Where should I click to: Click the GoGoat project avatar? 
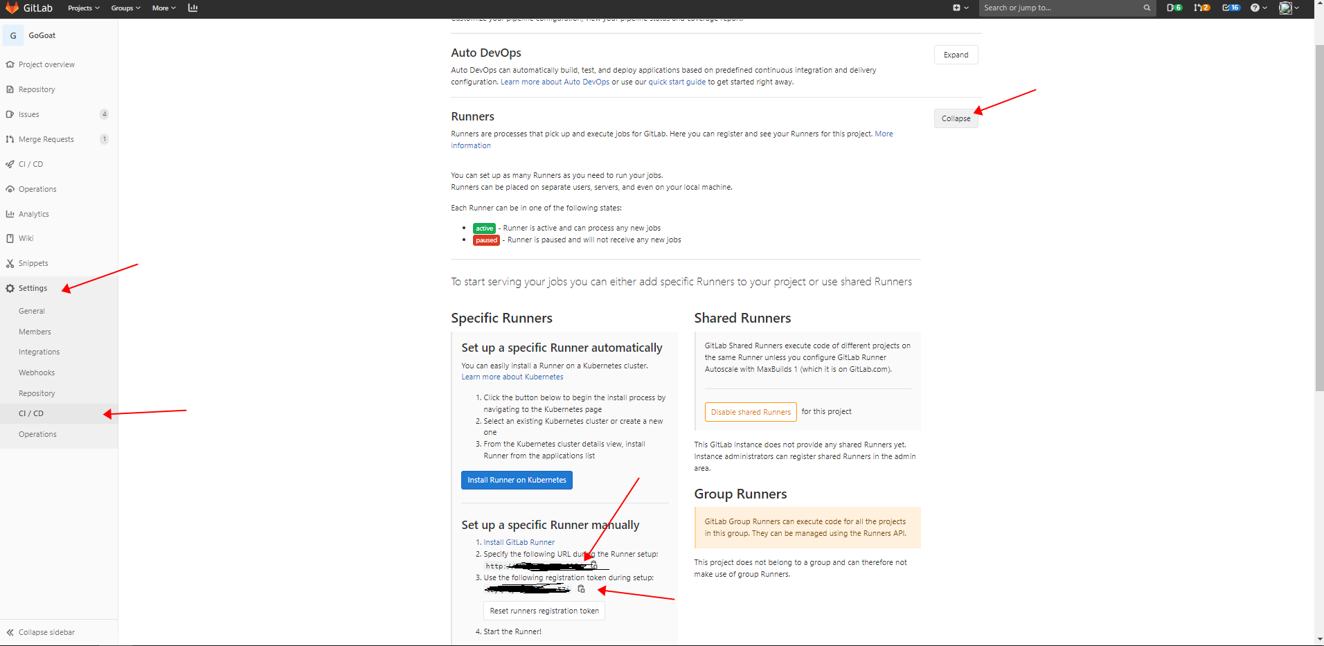[13, 35]
